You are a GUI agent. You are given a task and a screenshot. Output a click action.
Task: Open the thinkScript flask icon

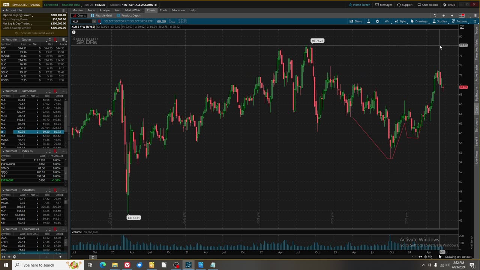pyautogui.click(x=369, y=21)
